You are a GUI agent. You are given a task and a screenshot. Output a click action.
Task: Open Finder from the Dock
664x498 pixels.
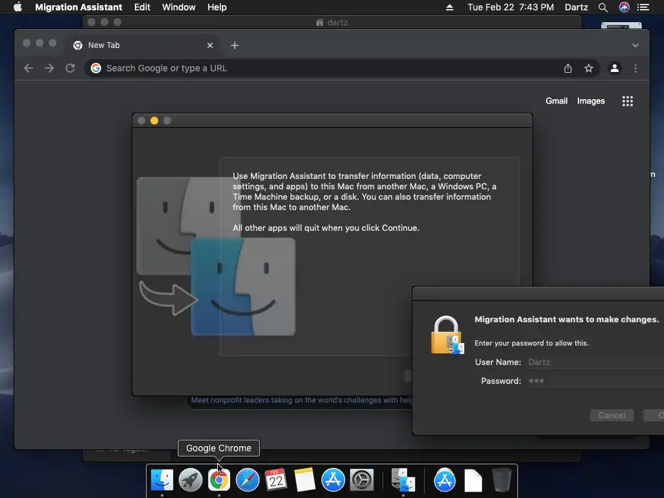click(x=161, y=480)
